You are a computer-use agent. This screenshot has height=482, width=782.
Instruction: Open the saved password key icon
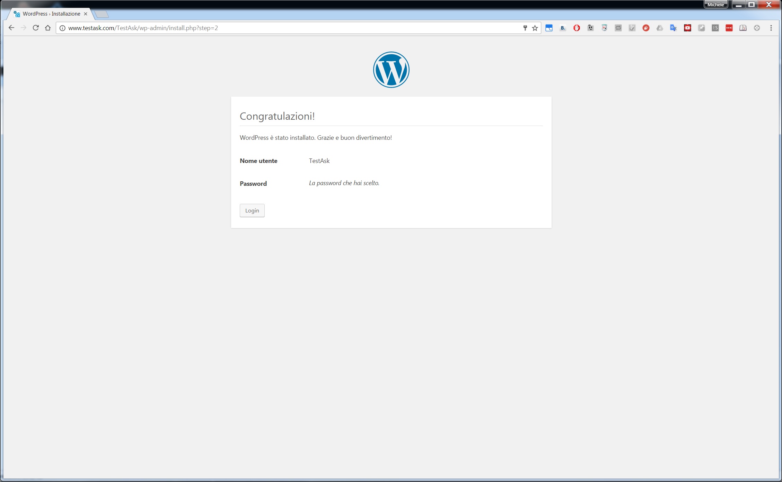(525, 28)
